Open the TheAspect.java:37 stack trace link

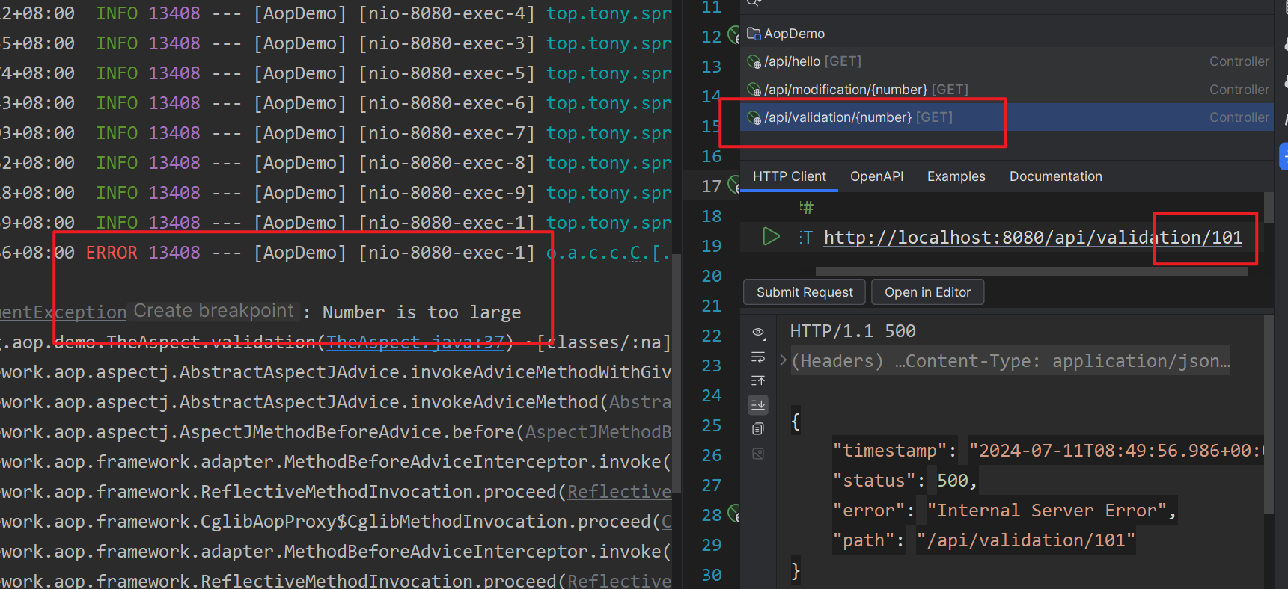click(415, 342)
